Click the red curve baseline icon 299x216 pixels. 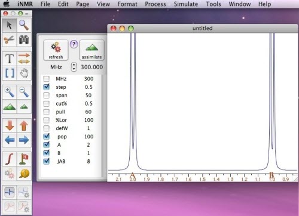pos(10,207)
